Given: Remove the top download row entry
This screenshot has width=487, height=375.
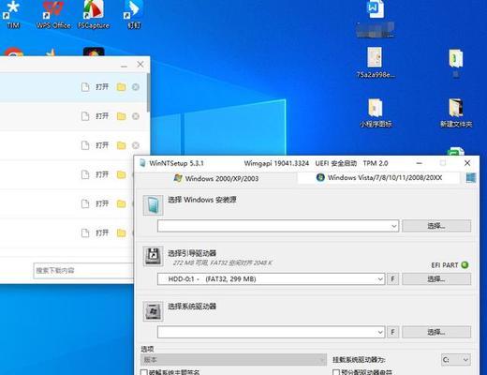Looking at the screenshot, I should point(136,87).
